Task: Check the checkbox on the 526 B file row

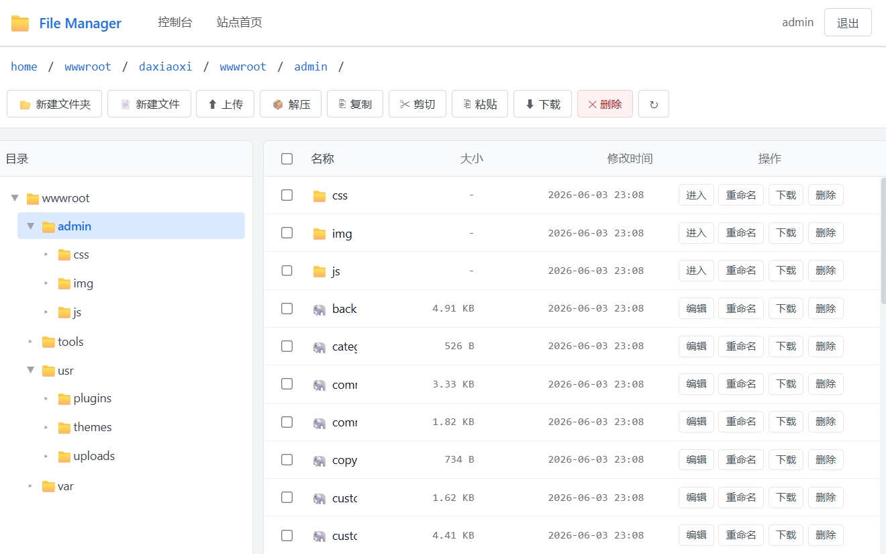Action: coord(287,346)
